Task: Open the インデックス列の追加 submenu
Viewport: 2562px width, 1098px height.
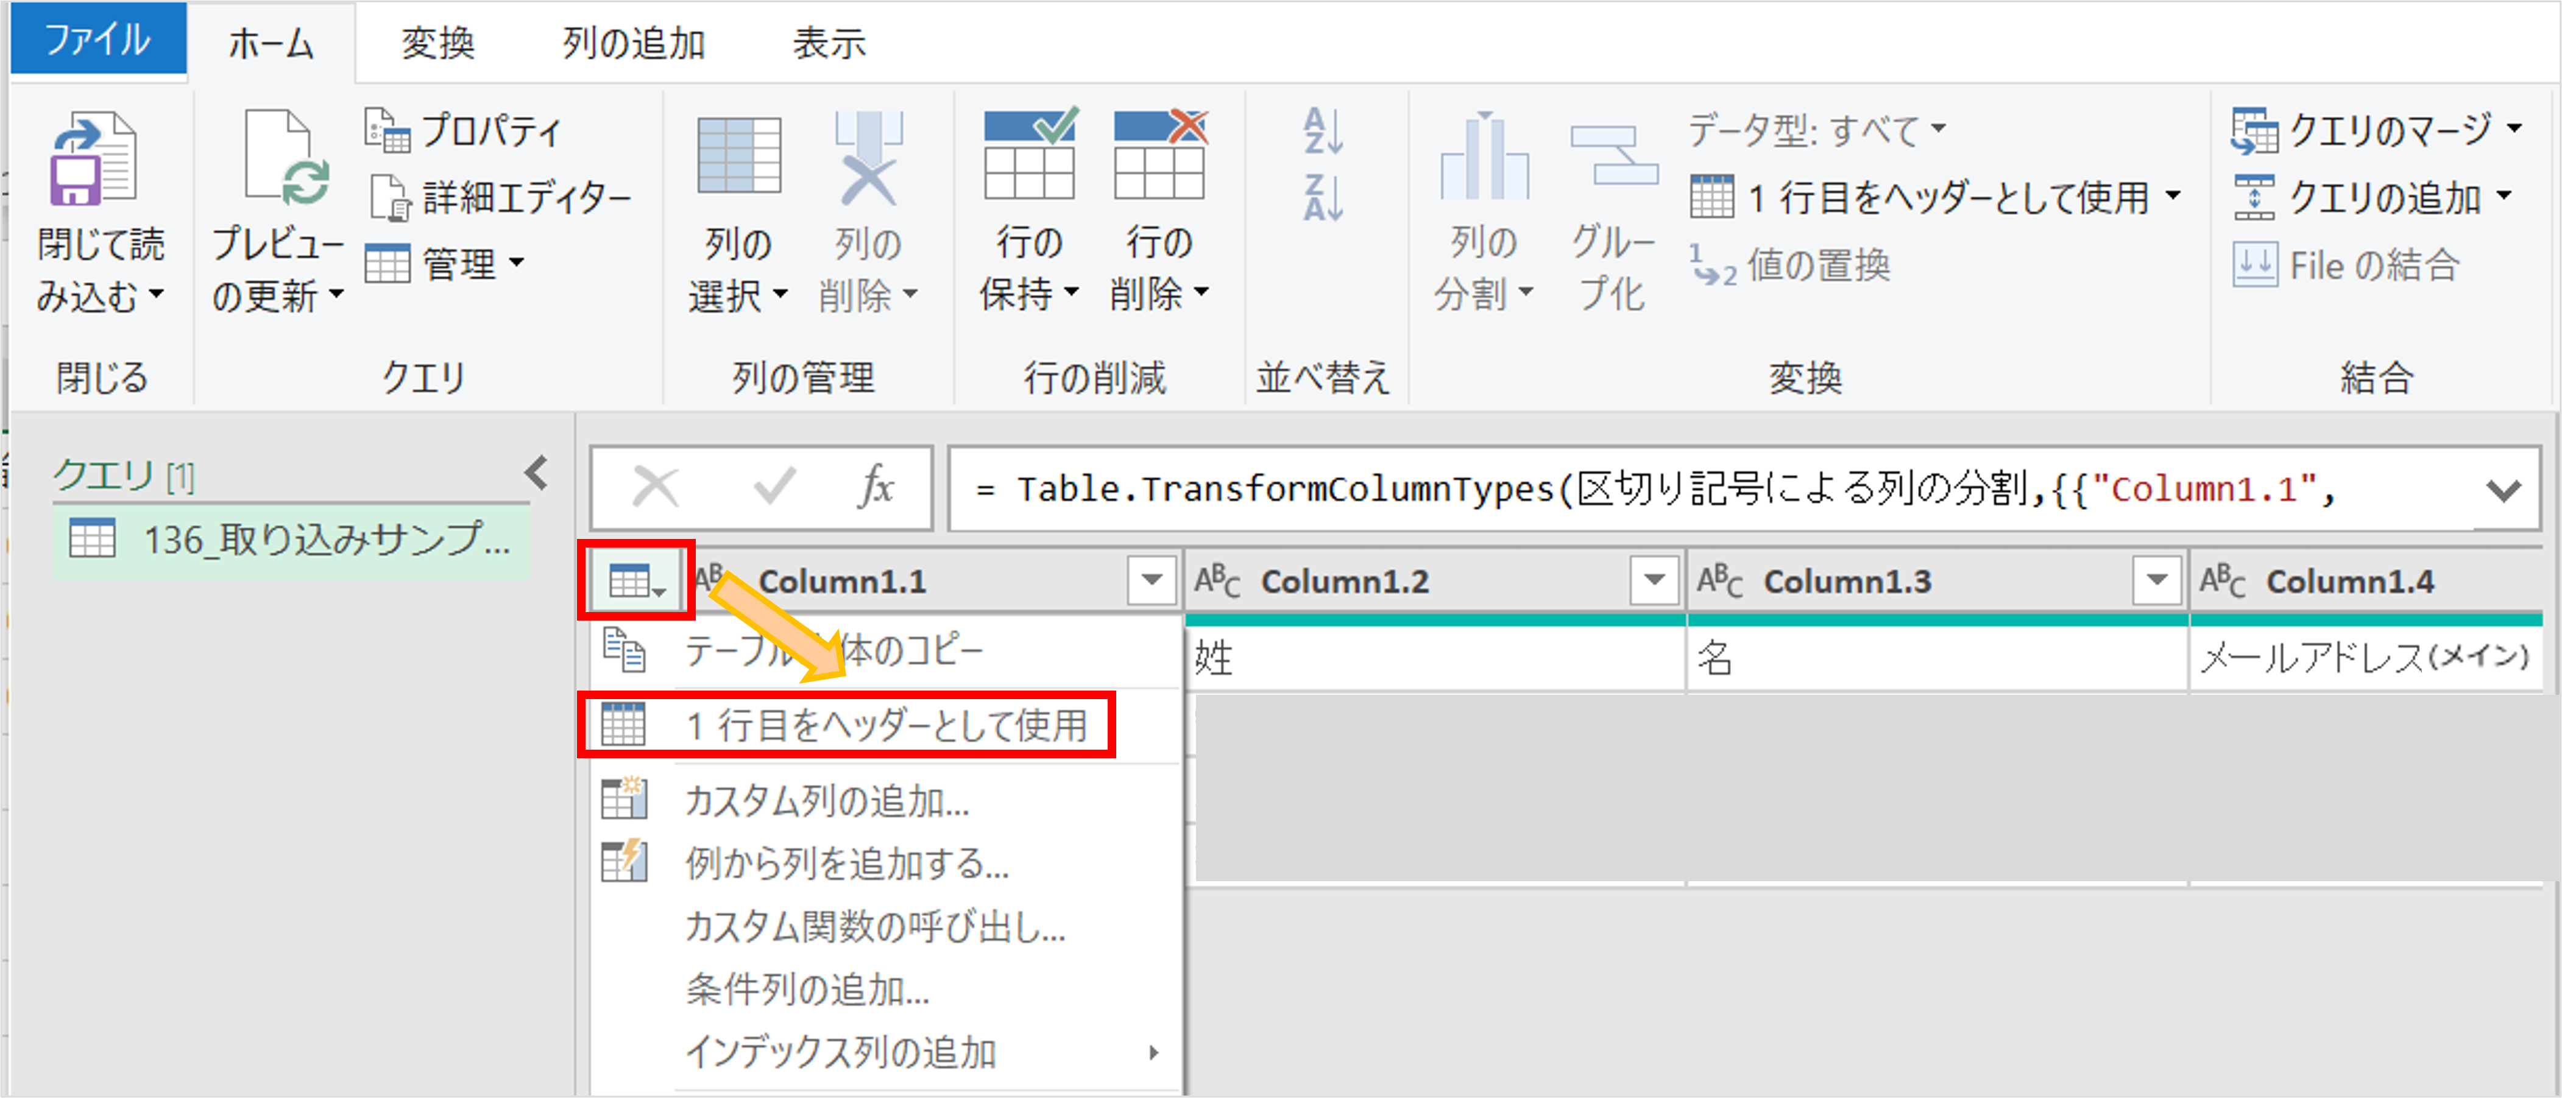Action: (885, 1052)
